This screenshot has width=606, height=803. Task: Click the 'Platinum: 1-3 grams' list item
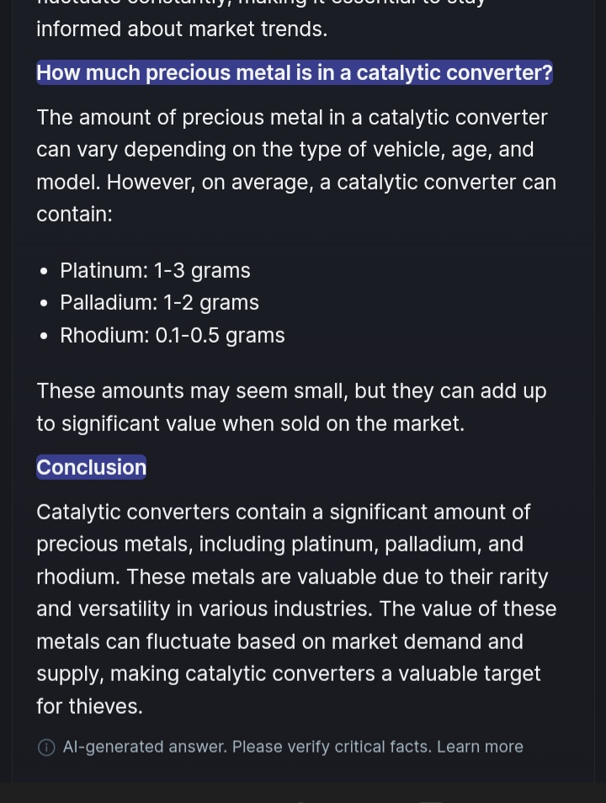pos(155,270)
